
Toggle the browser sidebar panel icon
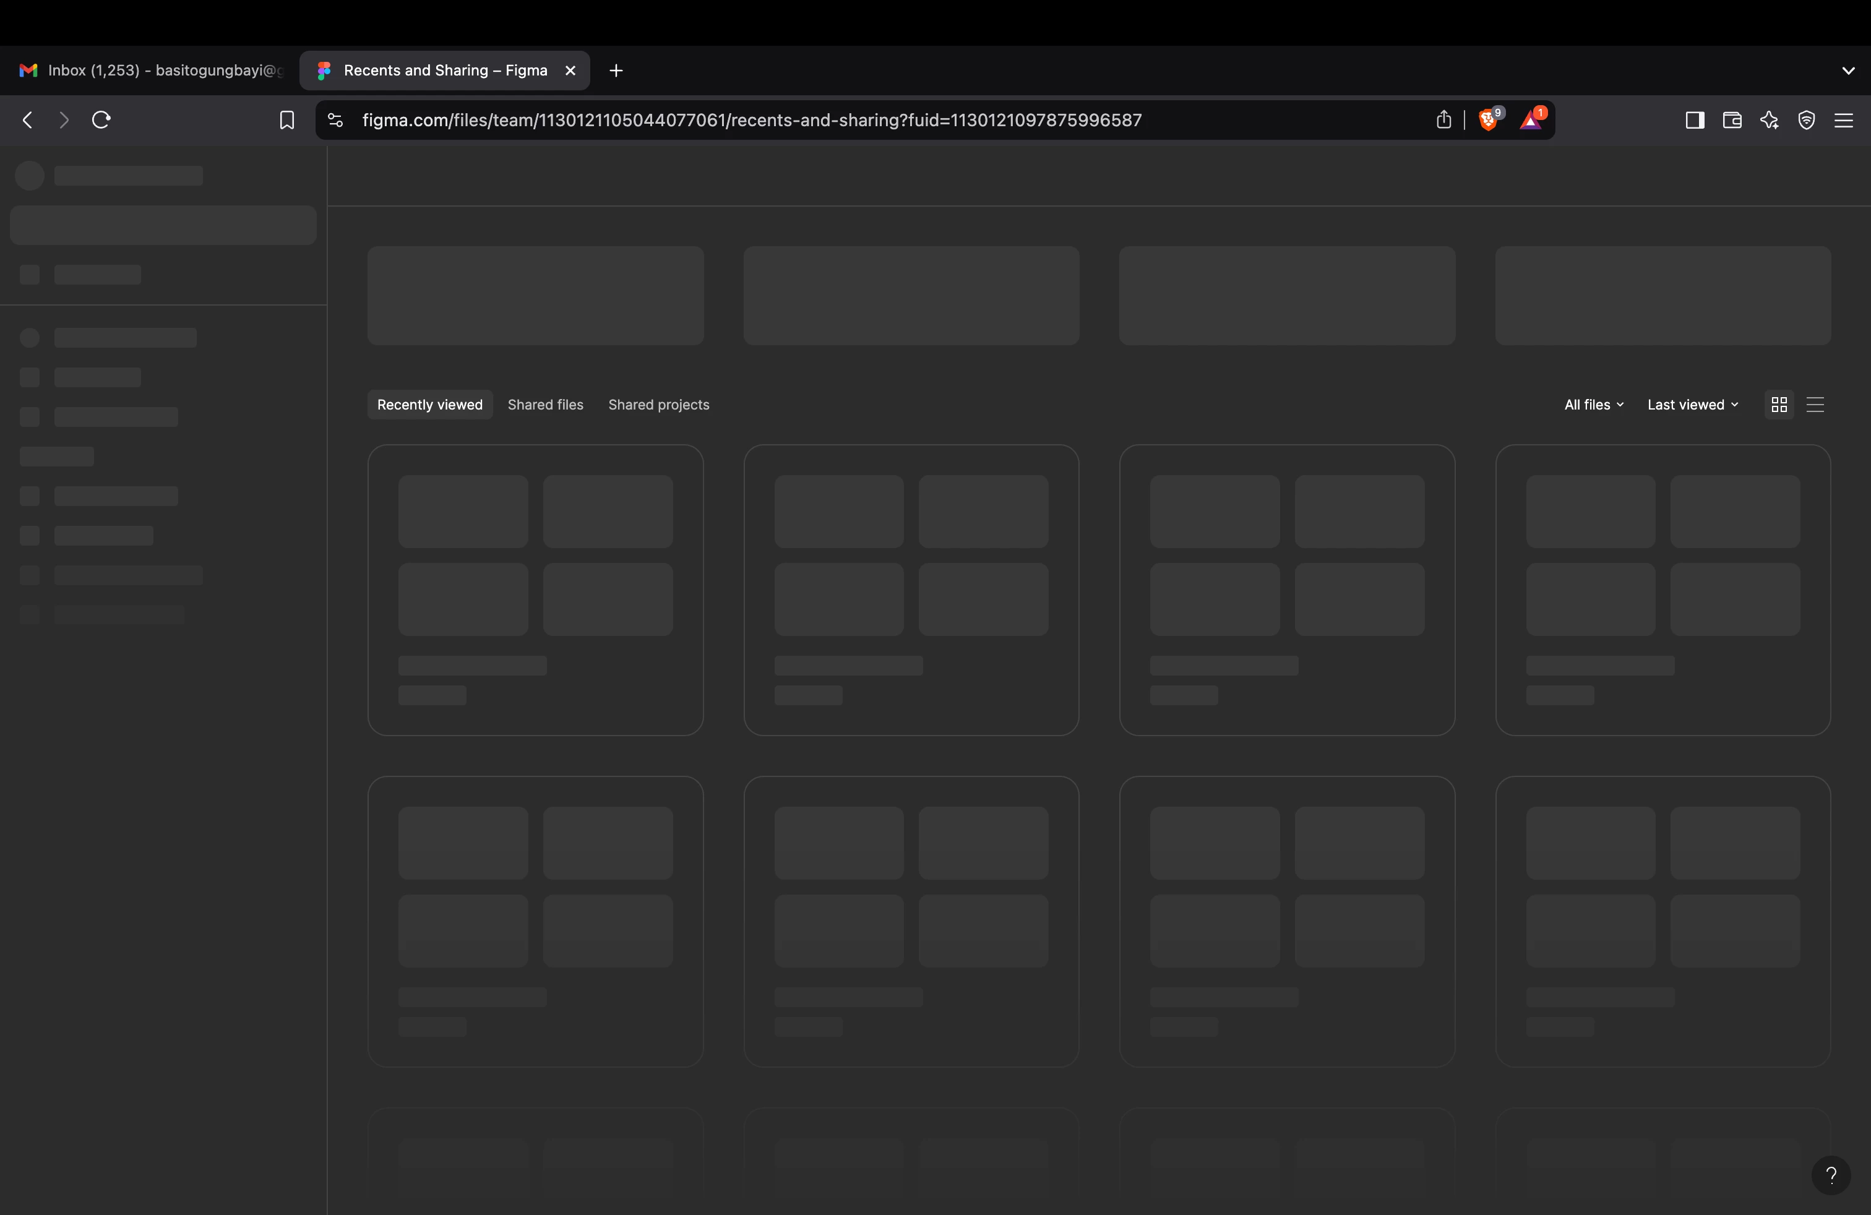pyautogui.click(x=1695, y=120)
